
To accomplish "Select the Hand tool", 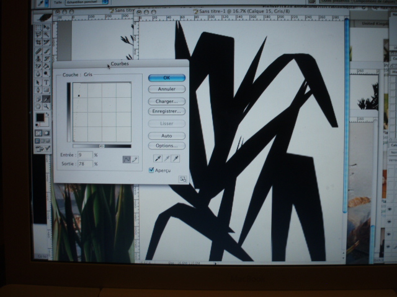I will pyautogui.click(x=38, y=106).
